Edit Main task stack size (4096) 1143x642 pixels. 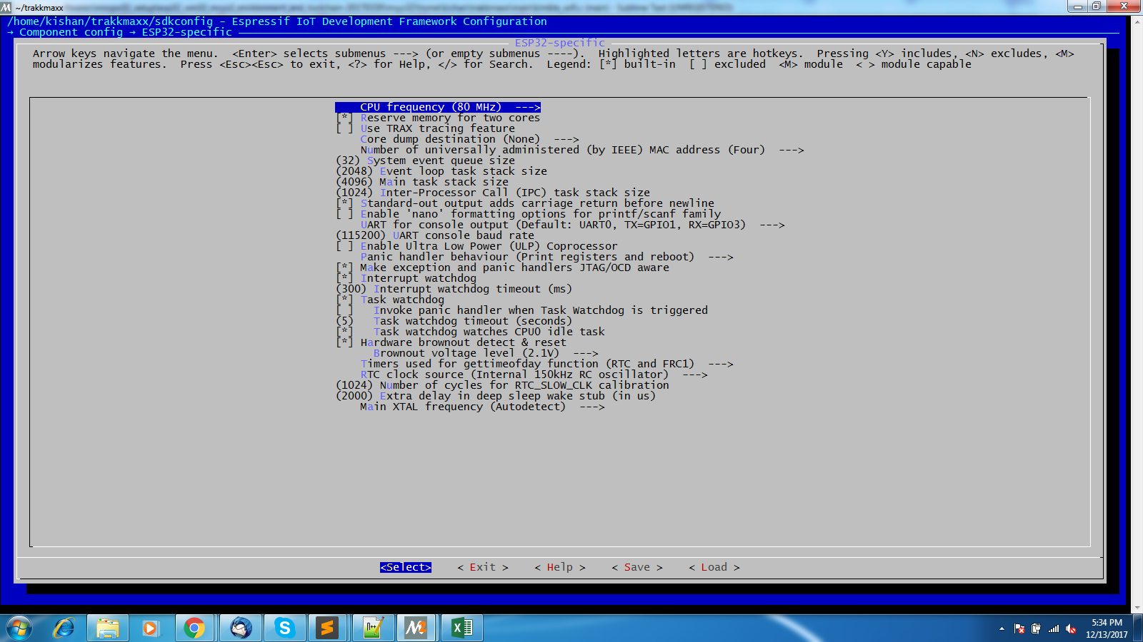tap(422, 182)
